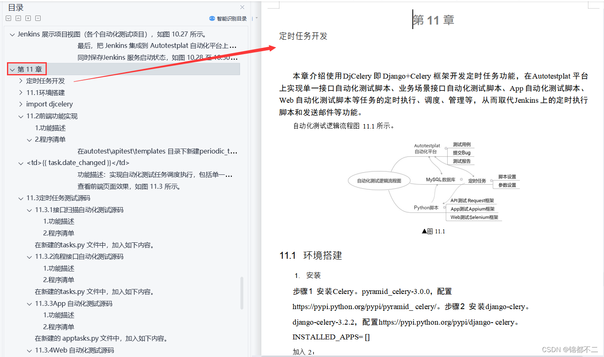Open 11.3.2流程接口自动化测试源码 heading

coord(79,257)
